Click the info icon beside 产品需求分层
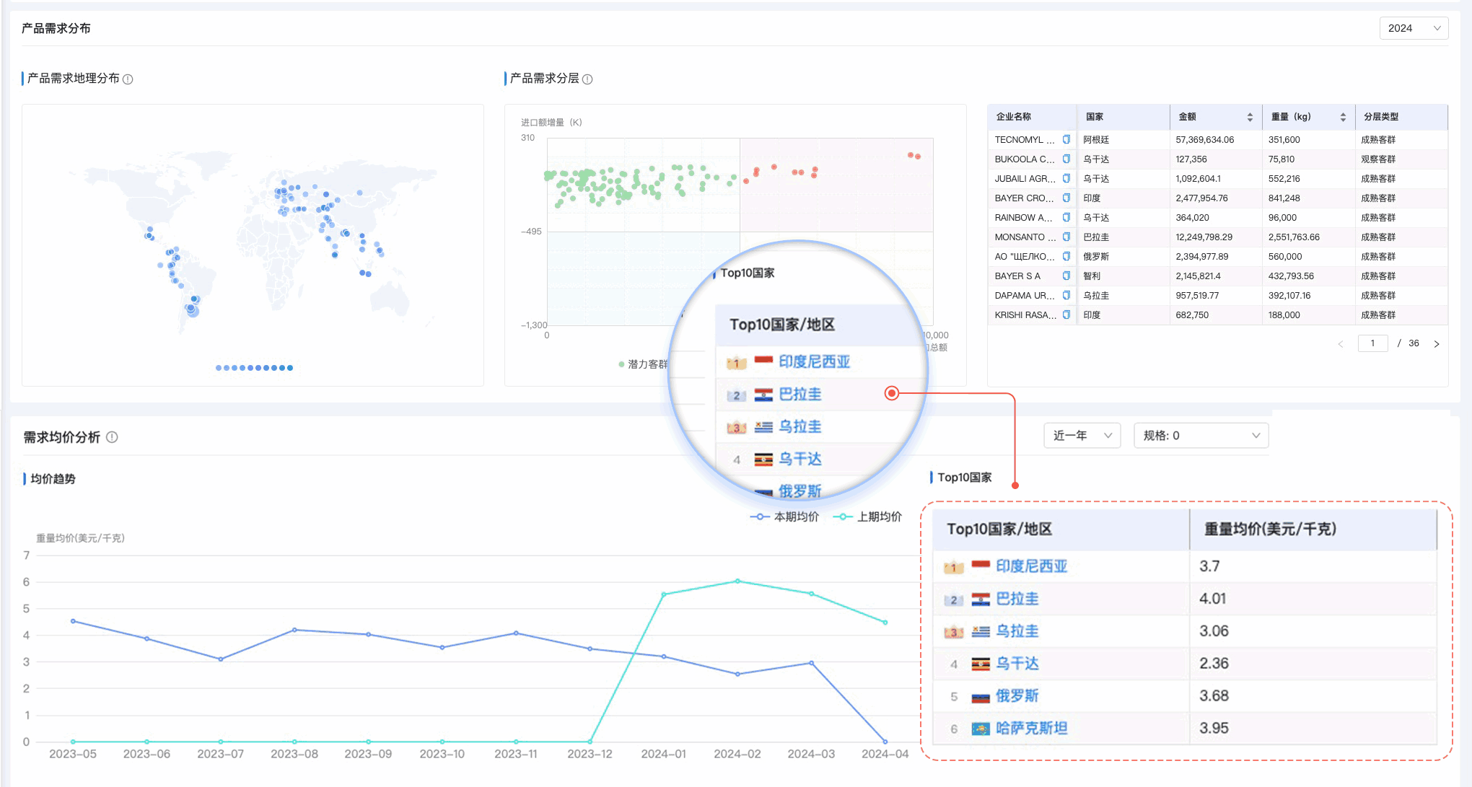Screen dimensions: 1472x787 (x=588, y=79)
